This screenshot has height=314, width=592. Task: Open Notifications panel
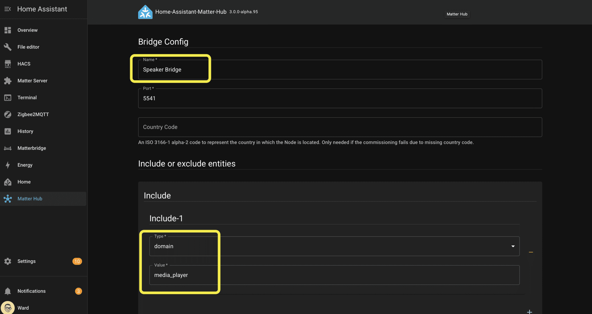[31, 291]
